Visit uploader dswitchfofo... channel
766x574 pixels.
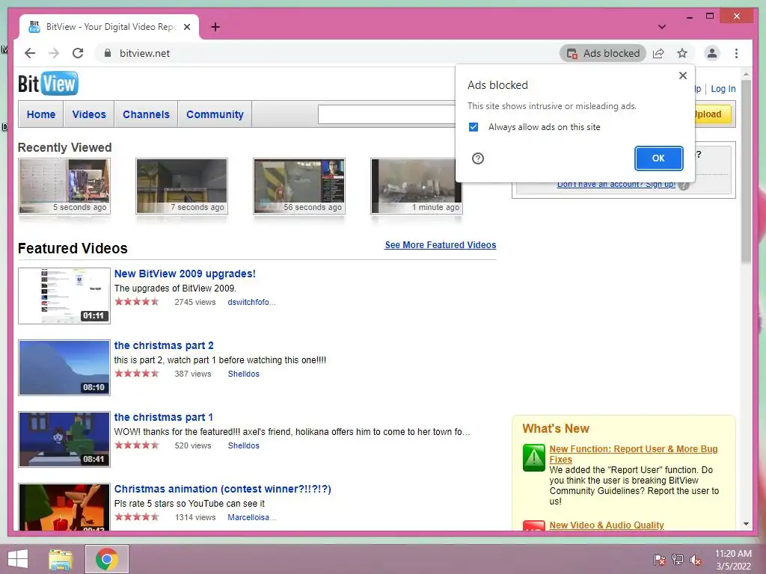tap(251, 302)
